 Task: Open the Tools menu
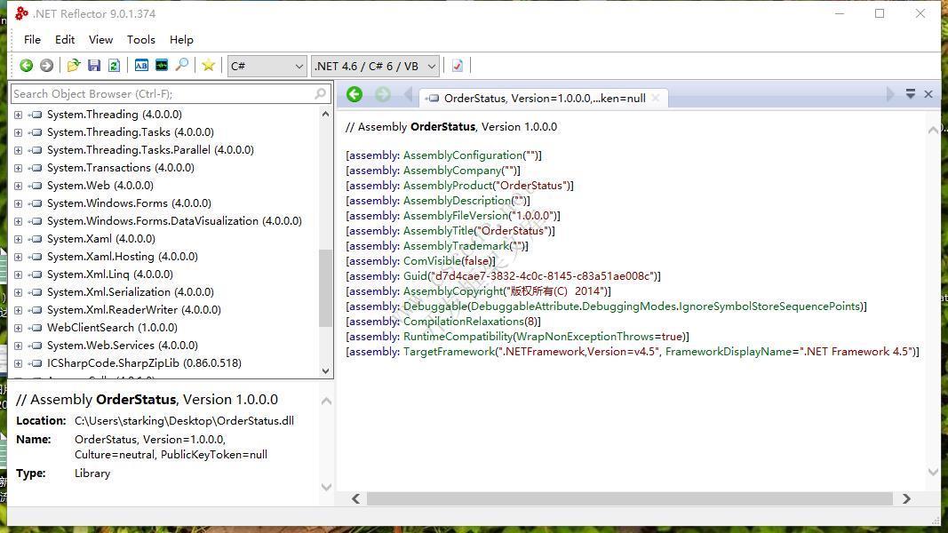tap(140, 40)
